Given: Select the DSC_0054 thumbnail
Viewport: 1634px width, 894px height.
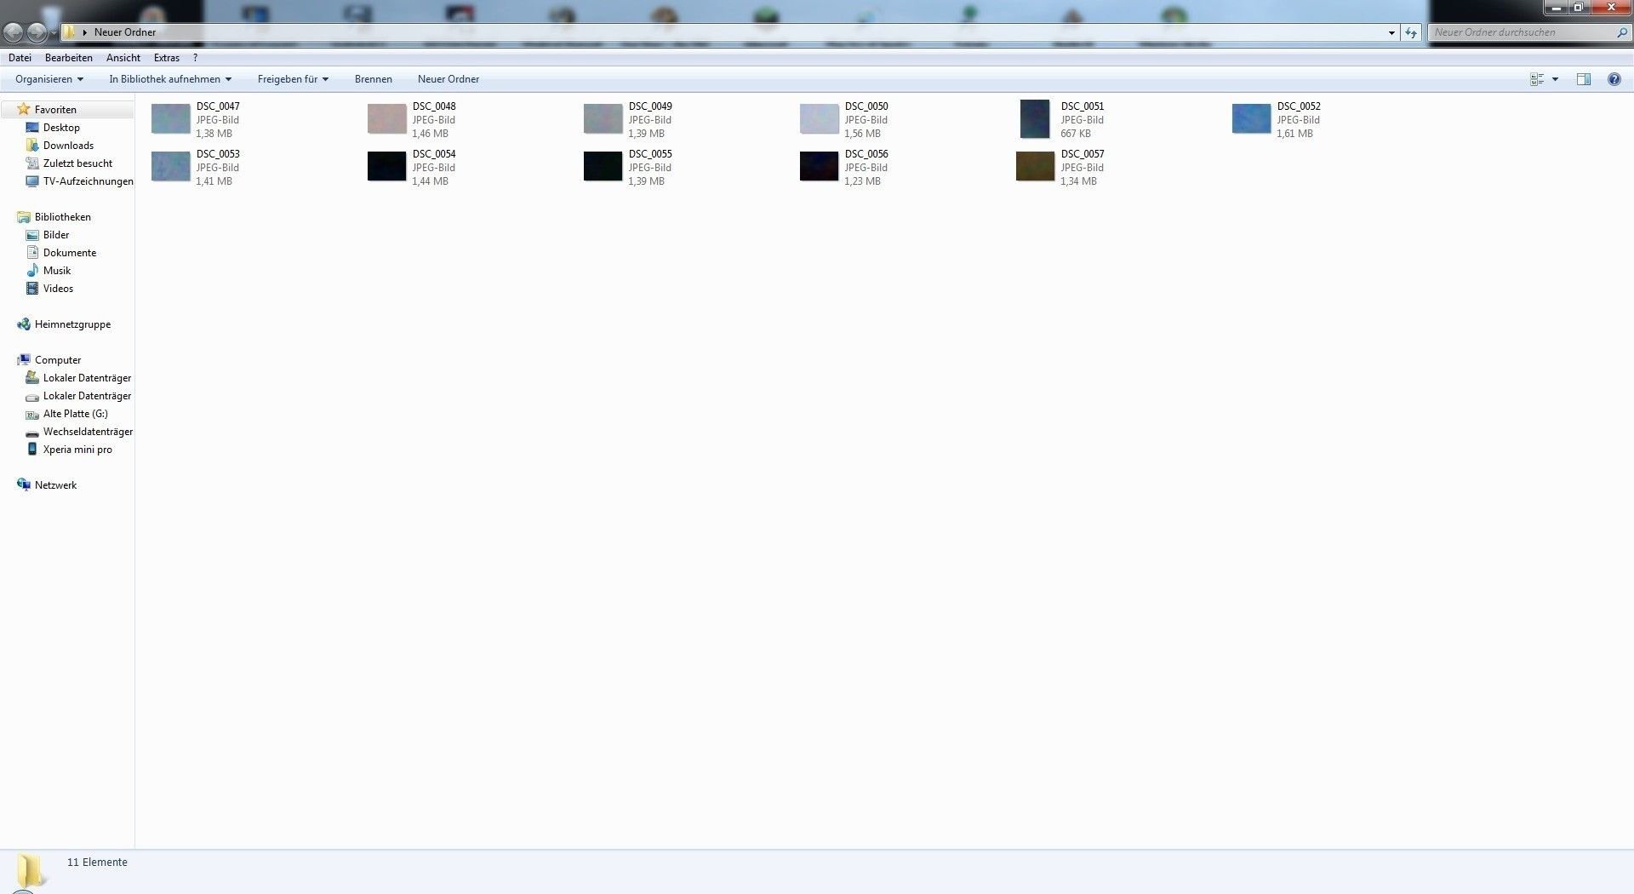Looking at the screenshot, I should [387, 167].
